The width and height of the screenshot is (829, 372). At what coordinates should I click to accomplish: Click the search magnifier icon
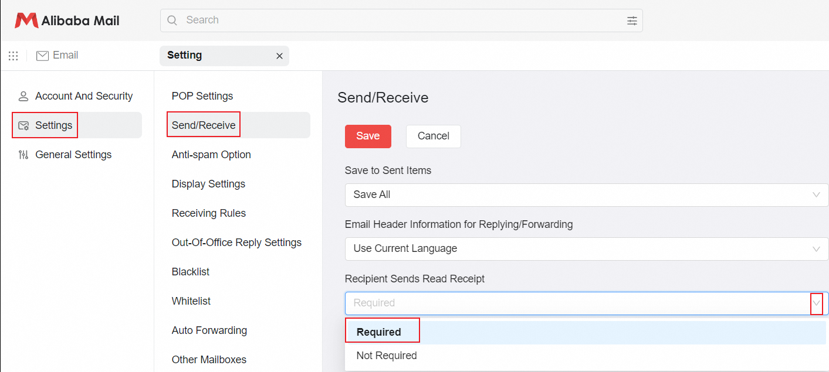click(172, 20)
